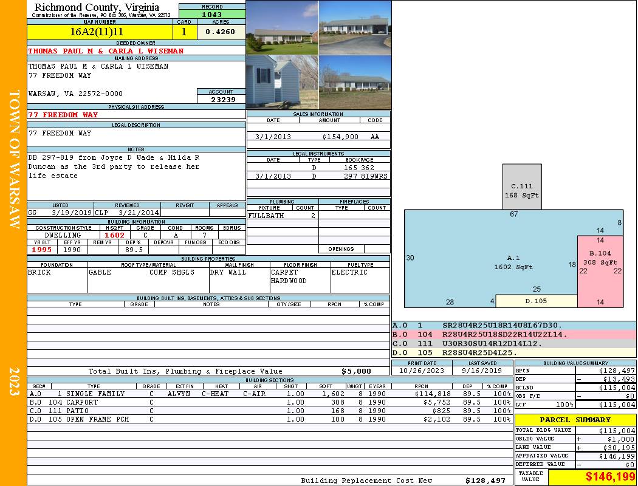Click fuel type ELECTRIC
This screenshot has height=486, width=638.
click(349, 272)
